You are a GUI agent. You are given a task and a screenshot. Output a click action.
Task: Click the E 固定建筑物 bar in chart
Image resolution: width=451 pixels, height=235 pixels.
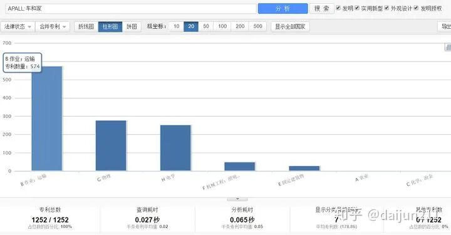[x=304, y=169]
